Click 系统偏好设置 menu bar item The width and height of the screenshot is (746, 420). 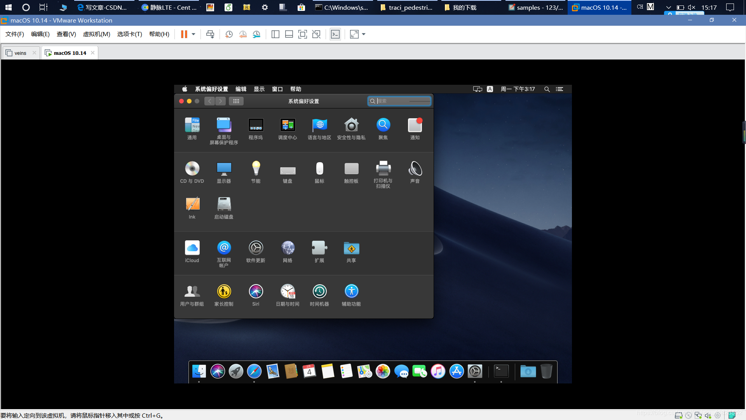tap(212, 89)
